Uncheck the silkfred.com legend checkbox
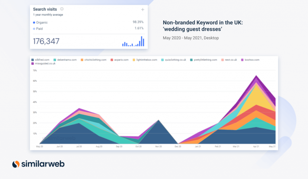 click(32, 60)
